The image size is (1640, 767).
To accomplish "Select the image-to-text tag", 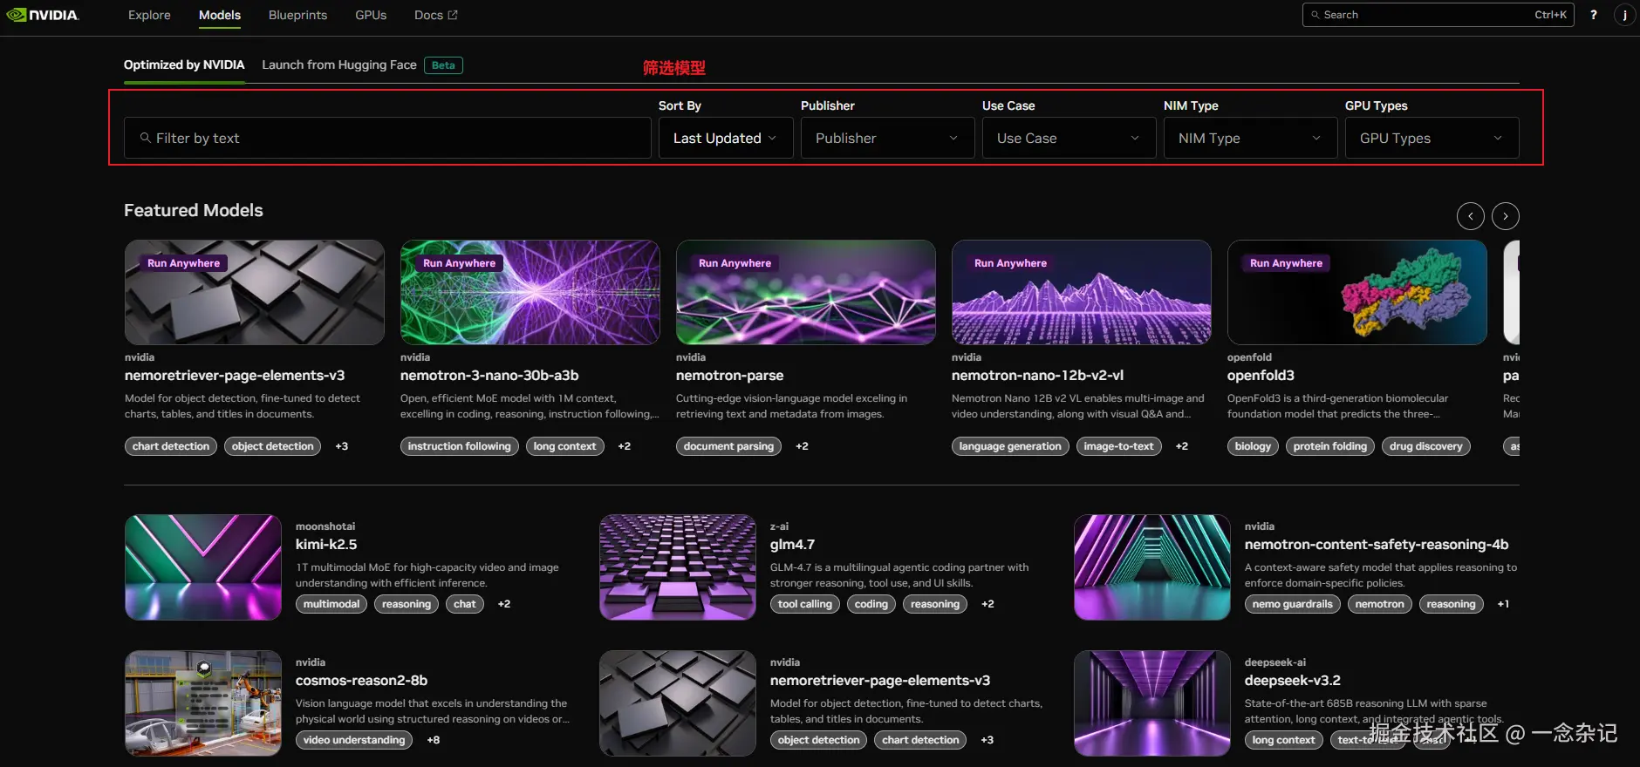I will point(1118,446).
